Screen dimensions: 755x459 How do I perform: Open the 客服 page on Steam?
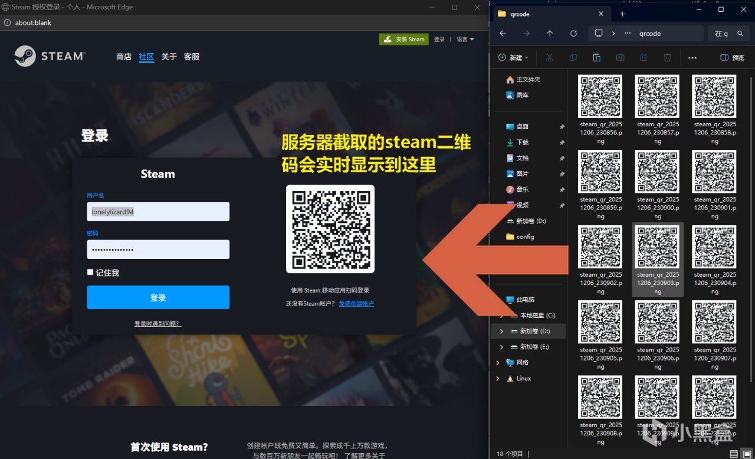(x=192, y=57)
